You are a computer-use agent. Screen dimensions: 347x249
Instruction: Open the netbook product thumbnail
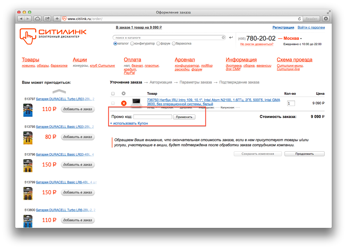click(x=136, y=103)
